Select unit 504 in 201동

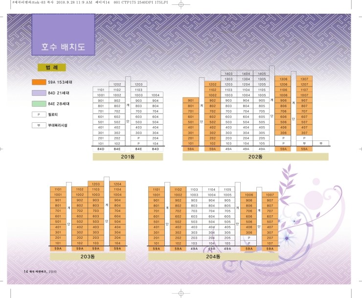tap(156, 122)
